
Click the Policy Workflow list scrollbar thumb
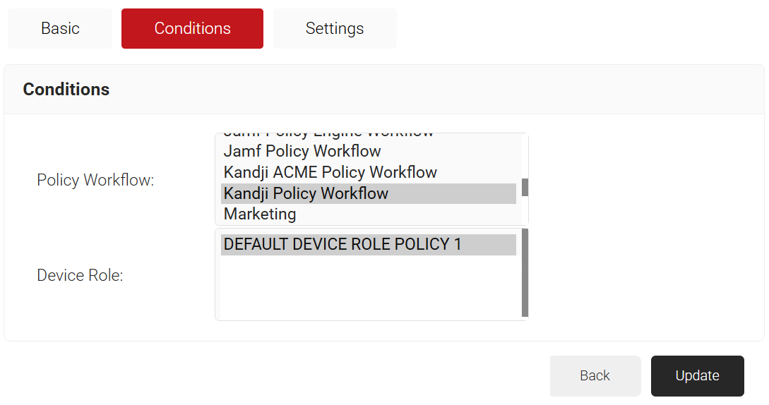pos(525,188)
